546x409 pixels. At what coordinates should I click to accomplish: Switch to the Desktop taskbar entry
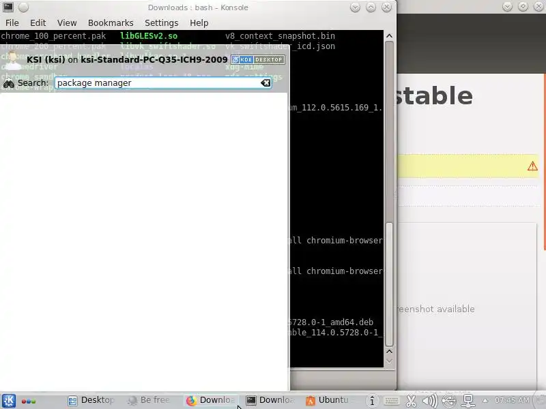[91, 400]
